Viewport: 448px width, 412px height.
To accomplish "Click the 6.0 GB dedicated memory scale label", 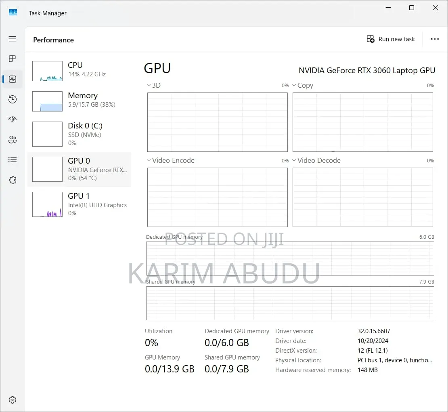I will pyautogui.click(x=427, y=237).
